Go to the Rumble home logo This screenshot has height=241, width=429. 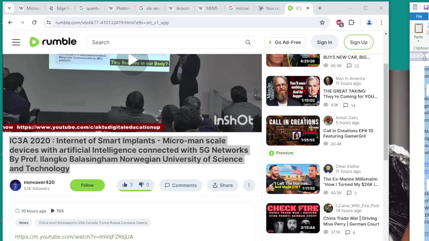53,42
